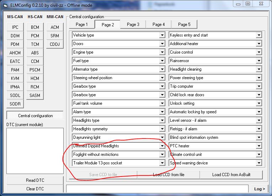Expand the Log panel button
Viewport: 272px width, 196px height.
point(260,189)
